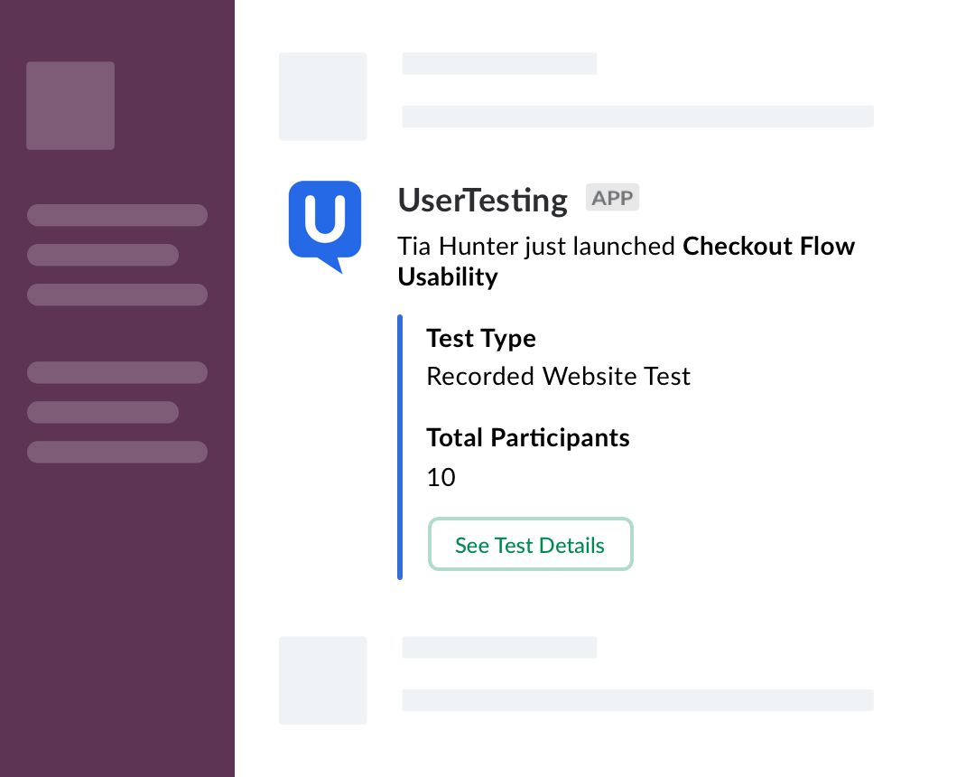
Task: Click the See Test Details button
Action: pos(531,544)
